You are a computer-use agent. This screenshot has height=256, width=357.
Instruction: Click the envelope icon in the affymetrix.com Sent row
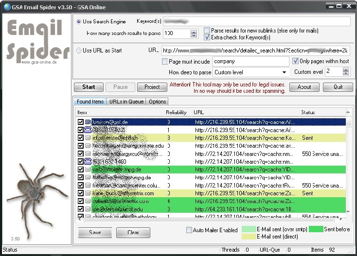point(88,193)
